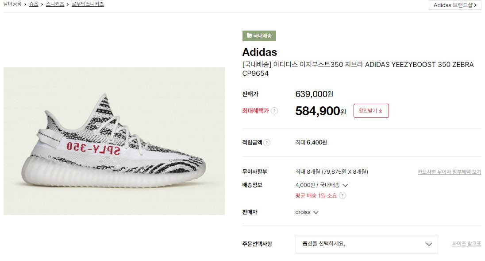Click the help icon beside 최대혜택가

point(274,111)
